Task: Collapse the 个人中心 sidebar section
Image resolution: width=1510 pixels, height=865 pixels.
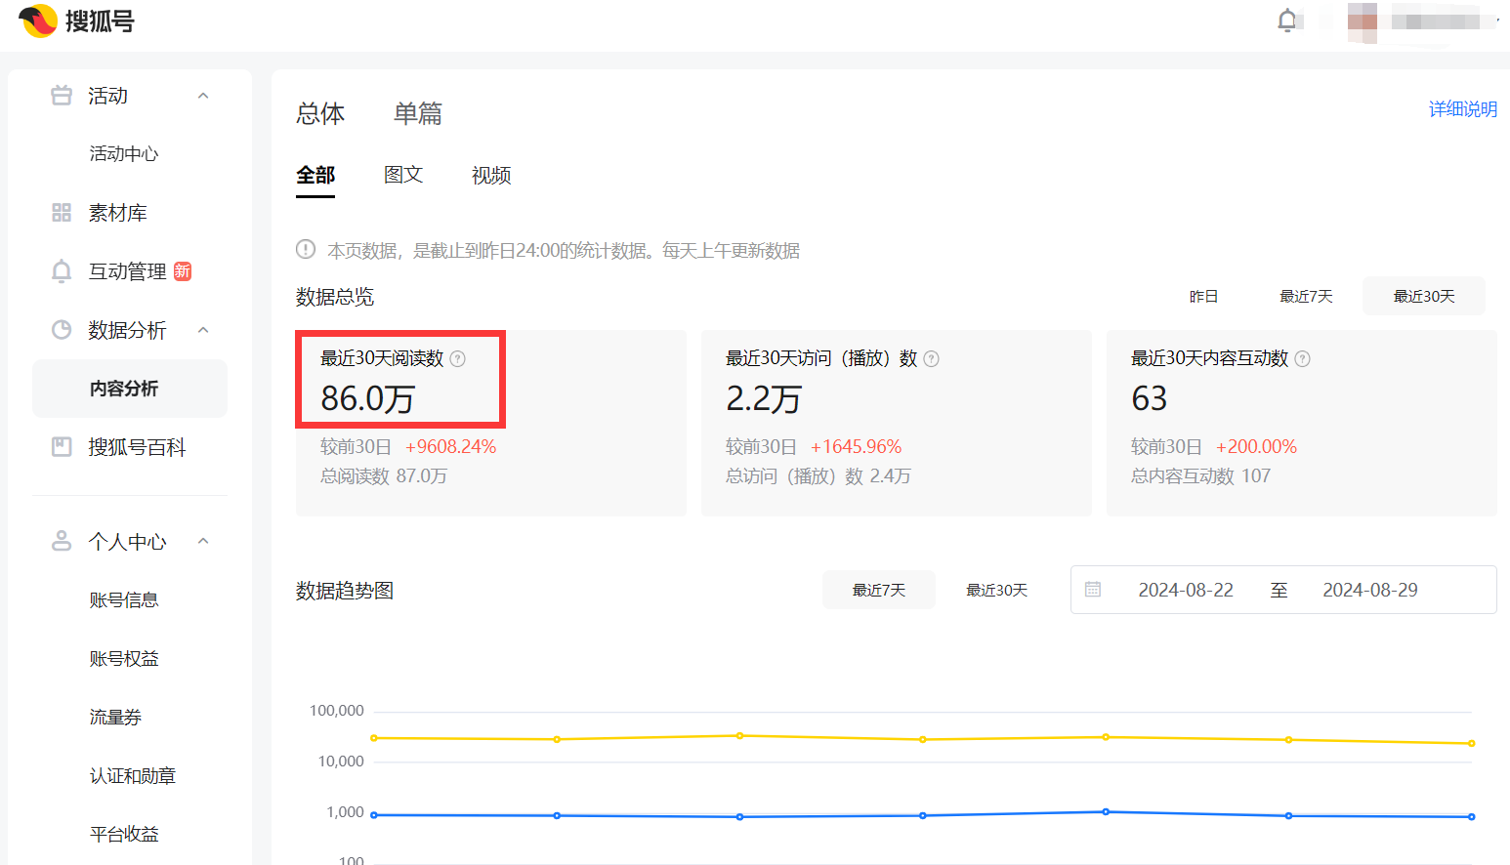Action: click(x=203, y=541)
